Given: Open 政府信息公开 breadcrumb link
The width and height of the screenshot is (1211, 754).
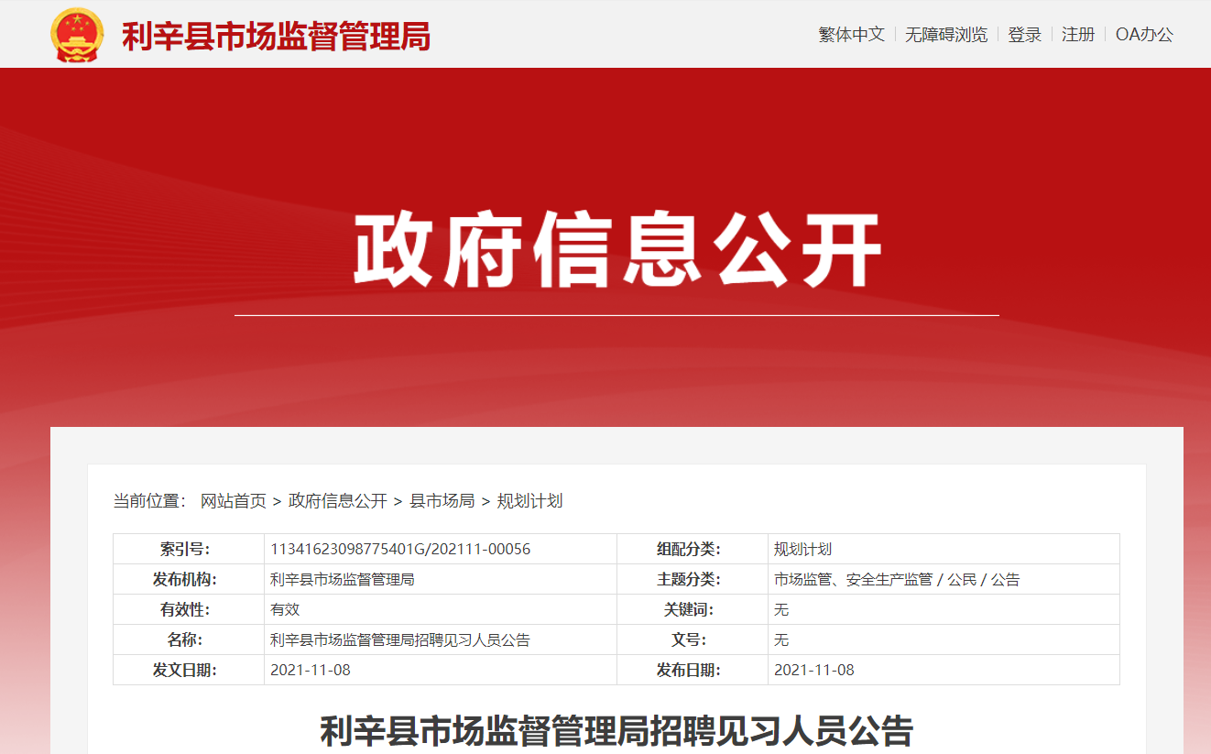Looking at the screenshot, I should 338,501.
